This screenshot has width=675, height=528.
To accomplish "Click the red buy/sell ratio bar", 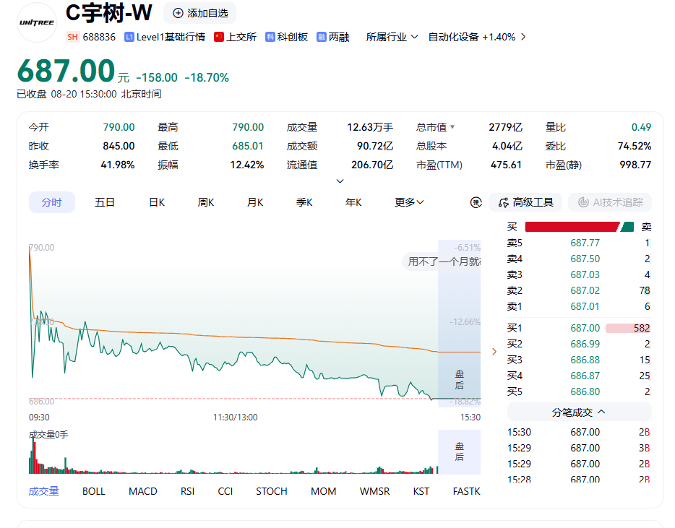I will tap(572, 227).
